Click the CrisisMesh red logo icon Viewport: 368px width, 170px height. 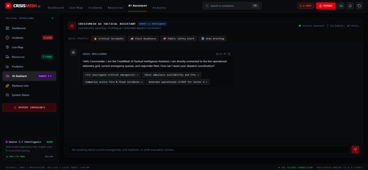click(8, 6)
